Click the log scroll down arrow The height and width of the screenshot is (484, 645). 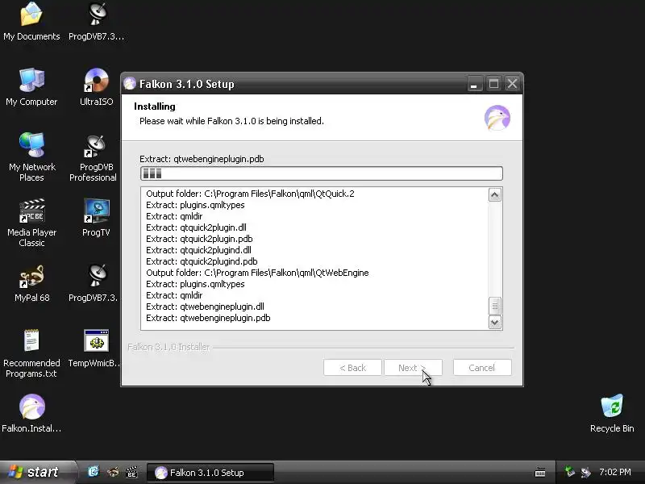[x=495, y=322]
